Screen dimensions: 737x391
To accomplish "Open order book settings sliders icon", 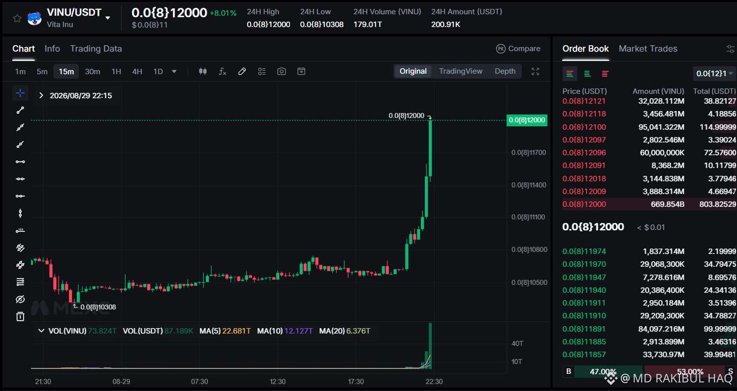I will 731,49.
